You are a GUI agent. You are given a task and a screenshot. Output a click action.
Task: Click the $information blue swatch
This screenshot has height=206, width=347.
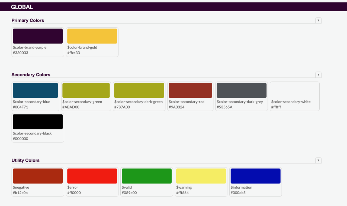(256, 176)
